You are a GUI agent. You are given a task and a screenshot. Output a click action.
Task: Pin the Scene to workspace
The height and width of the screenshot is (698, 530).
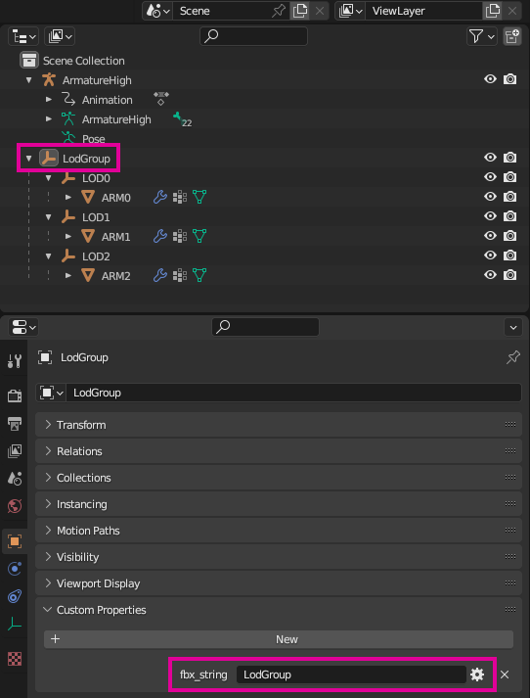tap(279, 11)
